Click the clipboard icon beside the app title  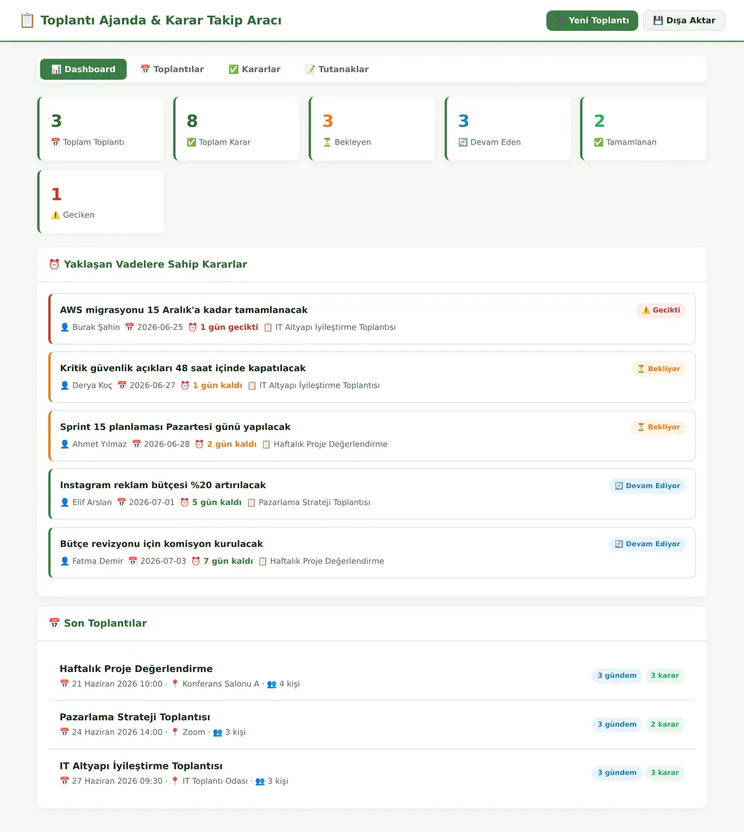point(27,20)
